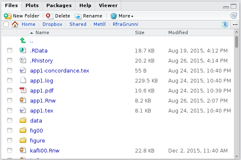Image resolution: width=241 pixels, height=160 pixels.
Task: Click the figure folder icon
Action: pos(23,140)
